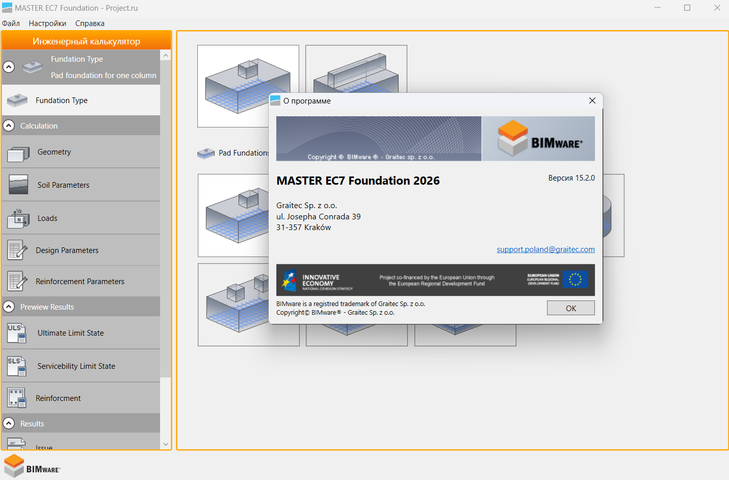Minimize the main application window
The height and width of the screenshot is (480, 729).
(x=658, y=8)
